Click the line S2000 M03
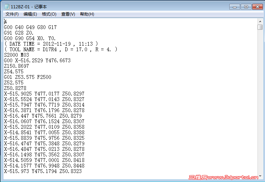 [x=17, y=55]
